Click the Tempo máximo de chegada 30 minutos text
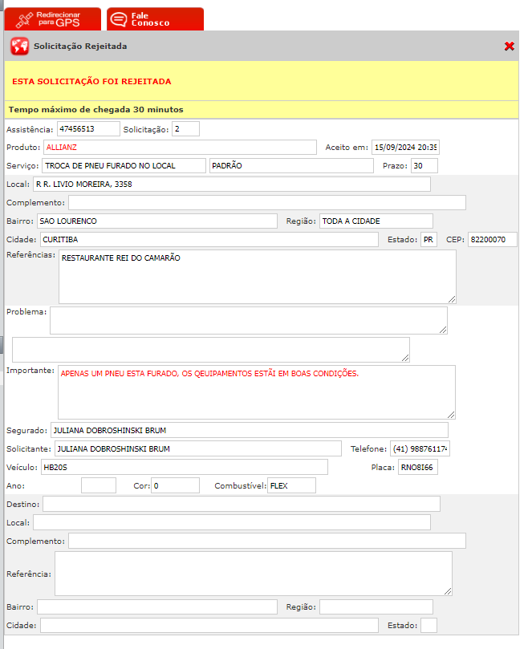The image size is (528, 649). click(x=95, y=110)
